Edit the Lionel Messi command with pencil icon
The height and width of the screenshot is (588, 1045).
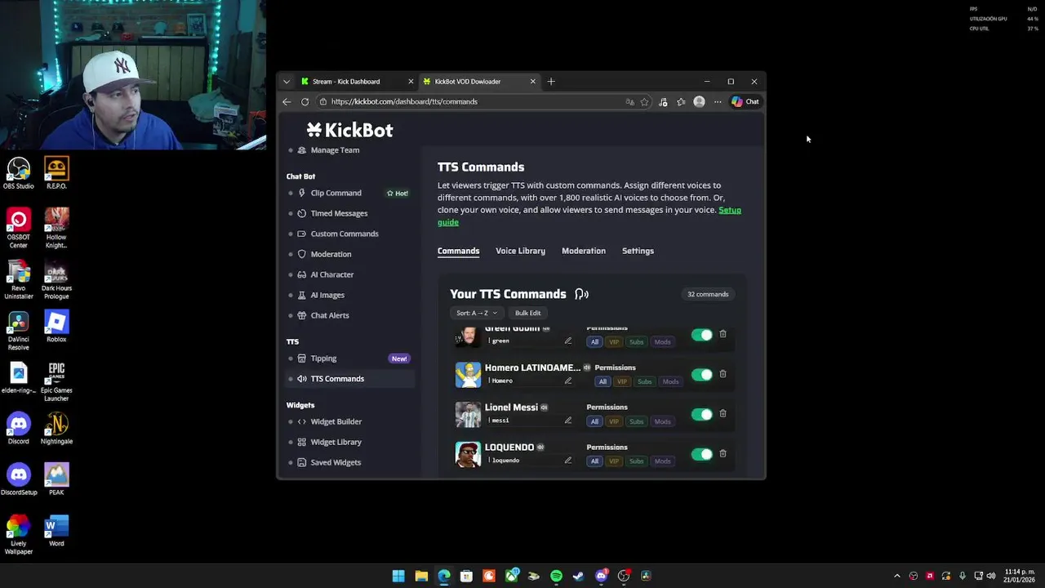568,421
